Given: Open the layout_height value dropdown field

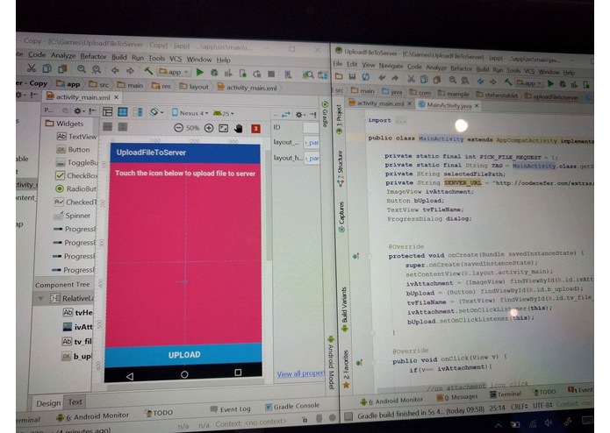Looking at the screenshot, I should point(312,158).
